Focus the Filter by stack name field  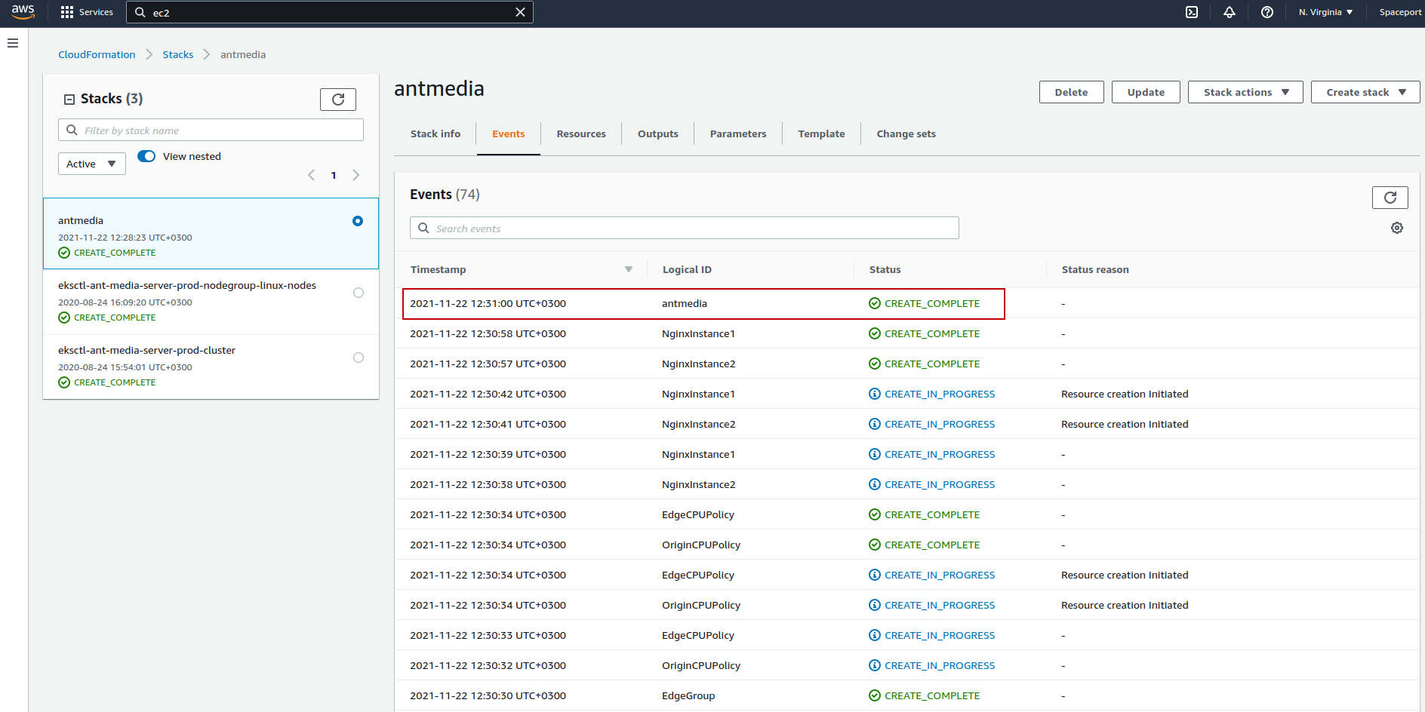click(211, 130)
